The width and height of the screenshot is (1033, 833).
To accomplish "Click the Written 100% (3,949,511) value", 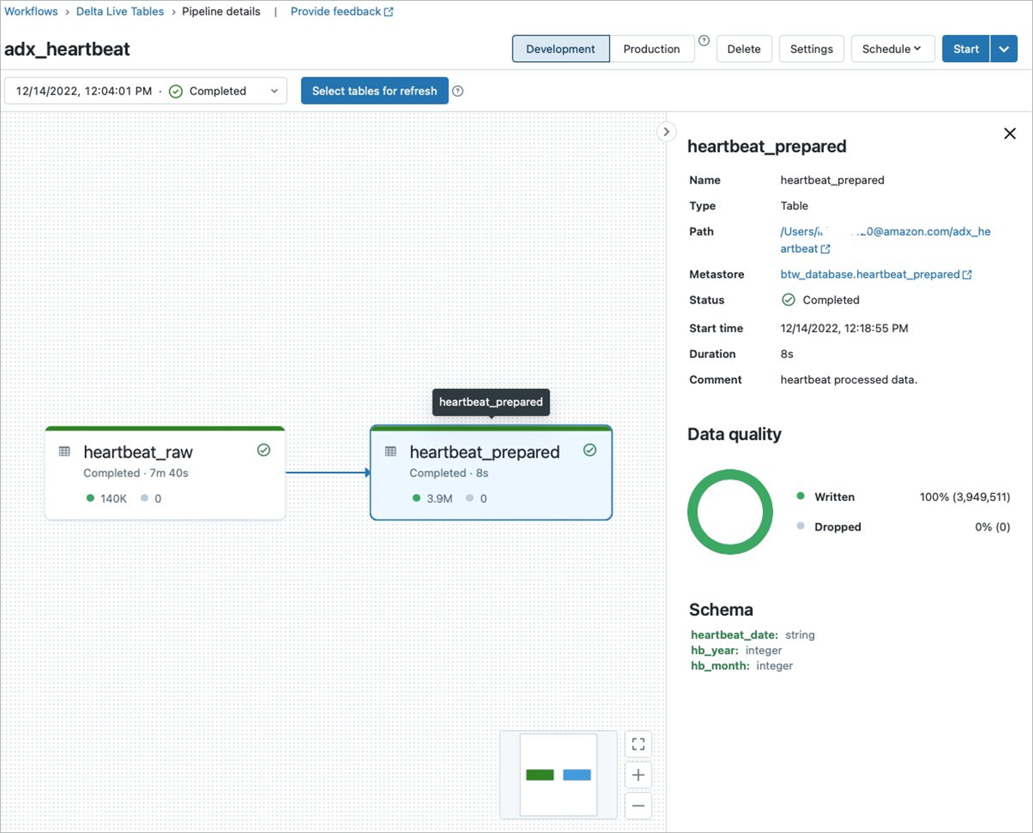I will pos(965,497).
